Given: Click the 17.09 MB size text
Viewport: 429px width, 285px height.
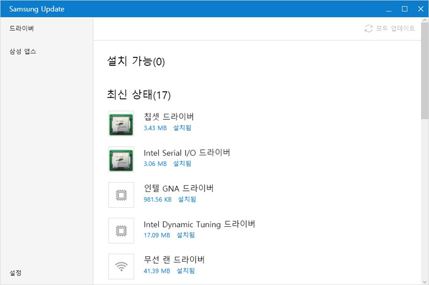Looking at the screenshot, I should (x=157, y=235).
